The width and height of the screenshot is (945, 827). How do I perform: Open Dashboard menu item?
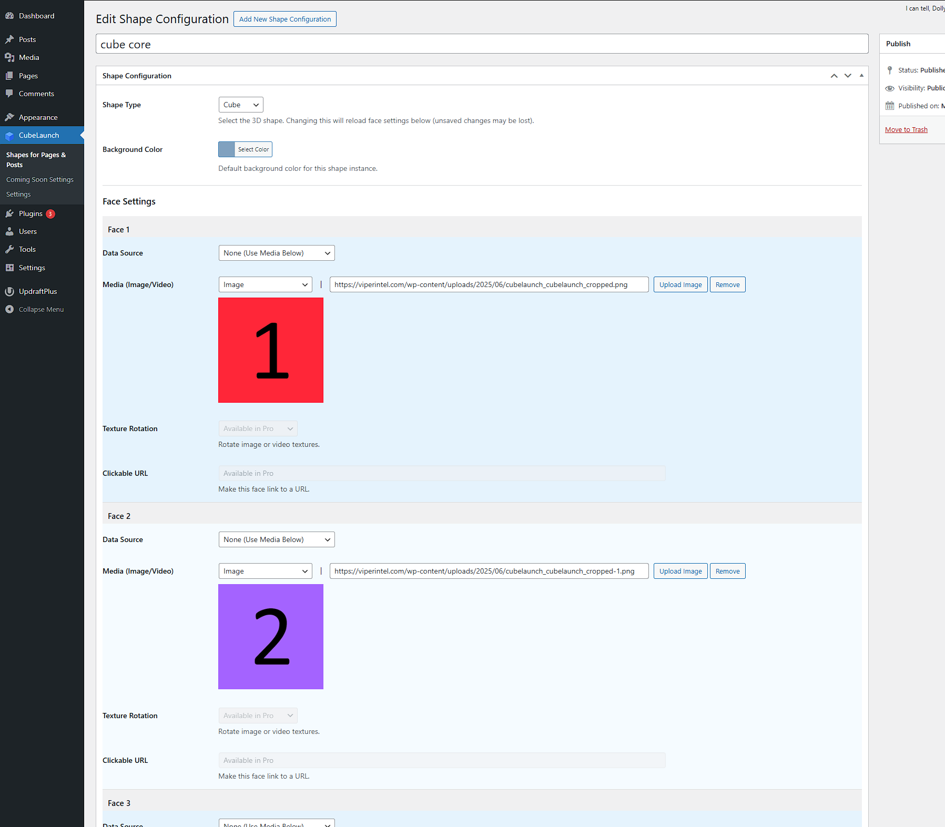click(42, 16)
